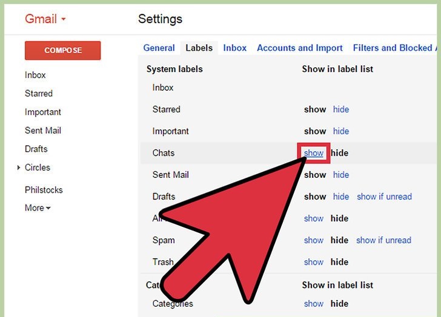Open the Circles label in the sidebar
The image size is (441, 317).
coord(38,168)
